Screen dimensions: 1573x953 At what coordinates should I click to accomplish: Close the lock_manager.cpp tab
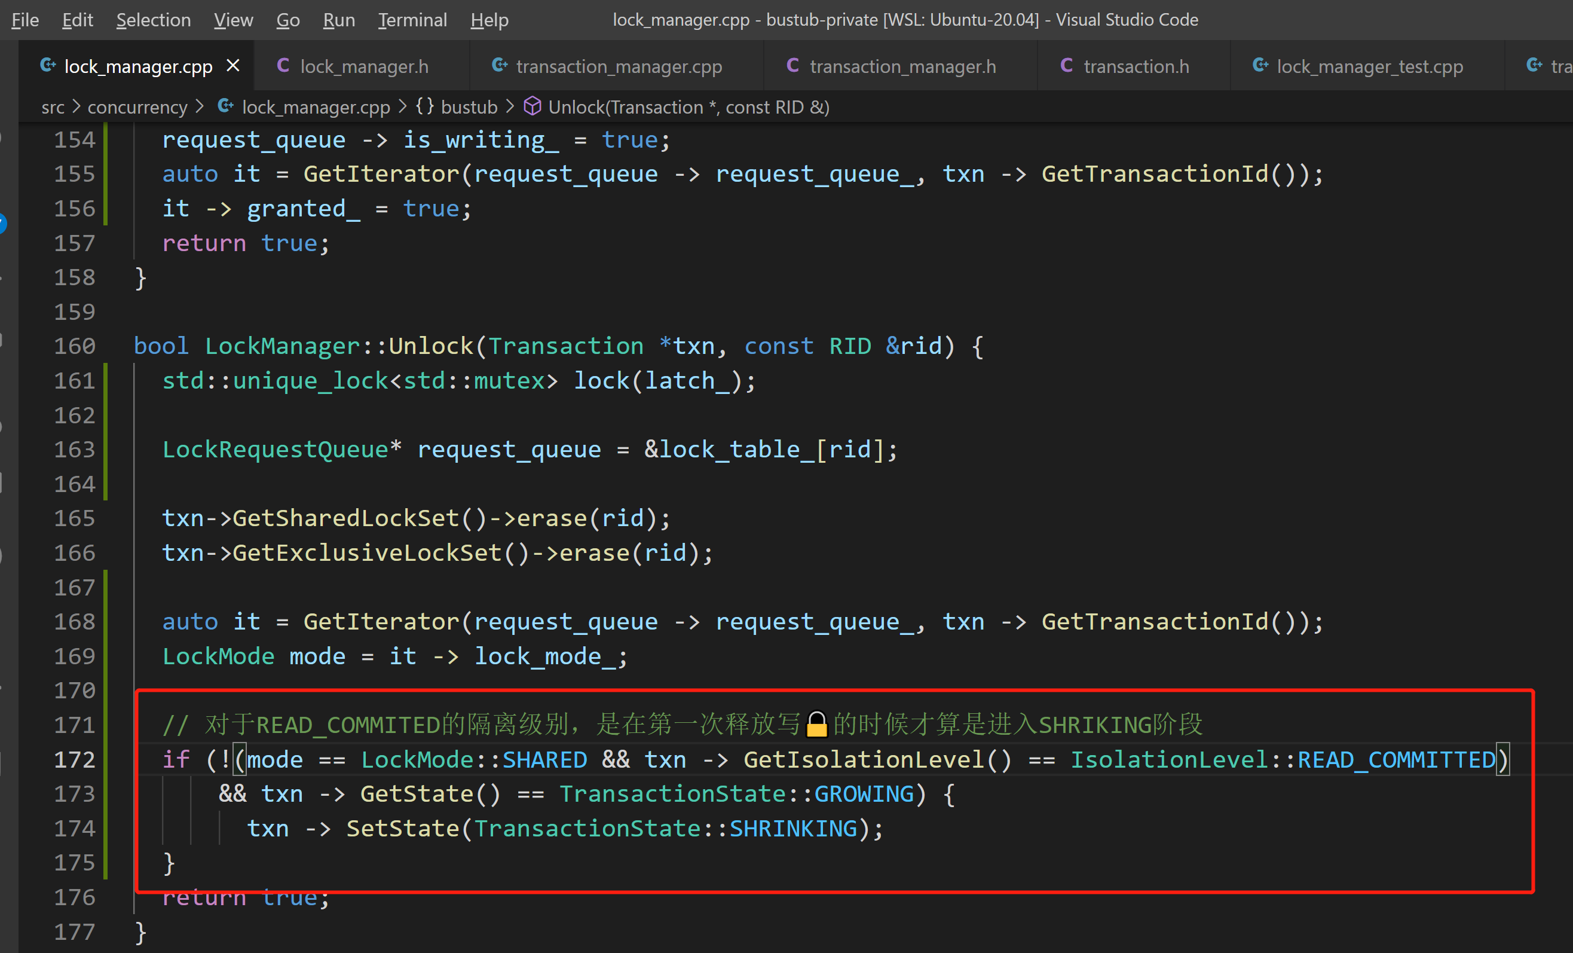[233, 66]
